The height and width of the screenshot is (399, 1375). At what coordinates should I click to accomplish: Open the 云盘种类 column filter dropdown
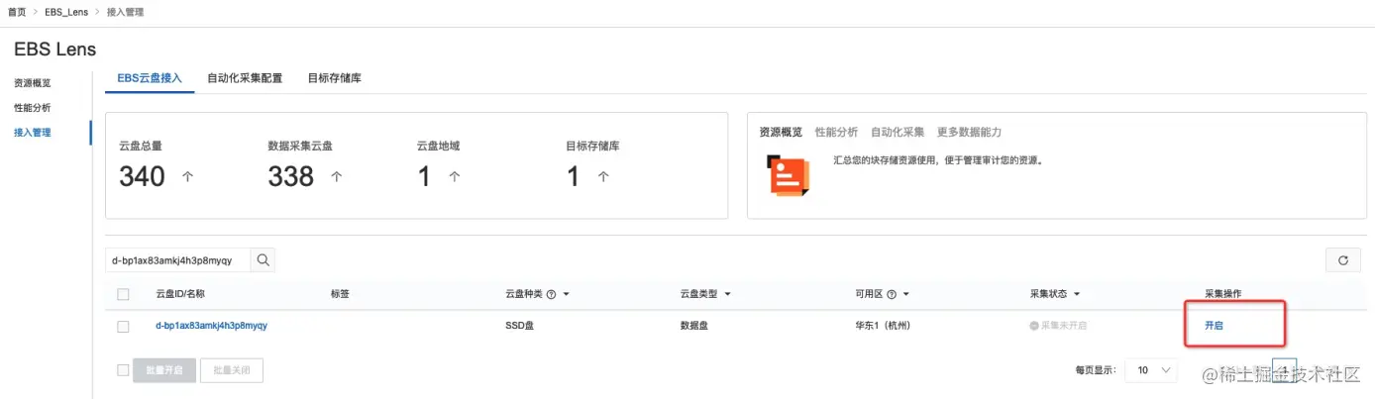(566, 295)
